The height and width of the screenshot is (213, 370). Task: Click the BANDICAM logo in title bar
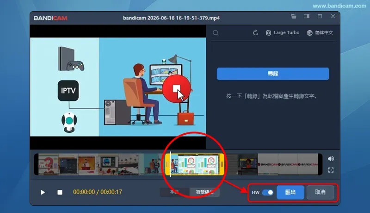pos(50,18)
